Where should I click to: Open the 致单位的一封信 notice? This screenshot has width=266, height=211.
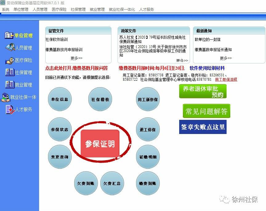point(208,39)
